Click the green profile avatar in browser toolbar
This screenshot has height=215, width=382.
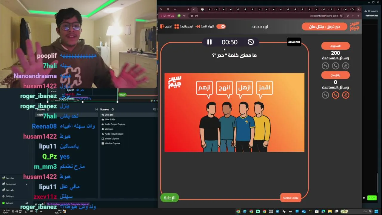pos(179,16)
